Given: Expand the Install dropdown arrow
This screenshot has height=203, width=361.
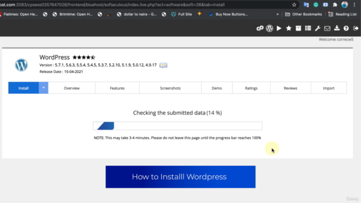Looking at the screenshot, I should coord(43,88).
